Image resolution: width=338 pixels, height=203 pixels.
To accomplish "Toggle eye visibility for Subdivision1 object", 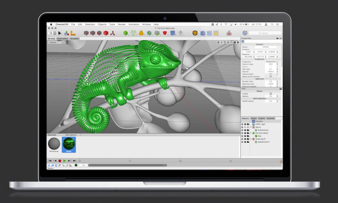I will [245, 142].
